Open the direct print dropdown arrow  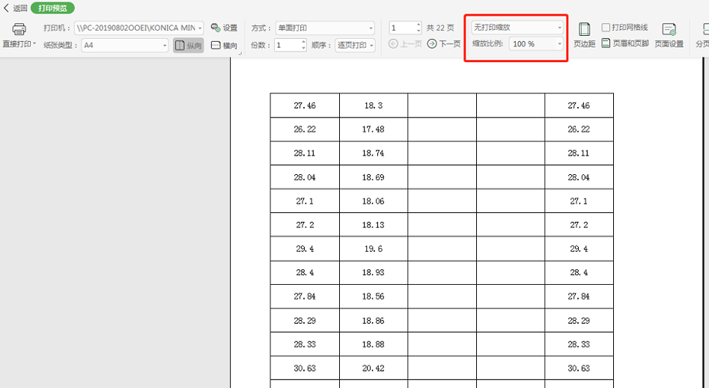pos(35,44)
